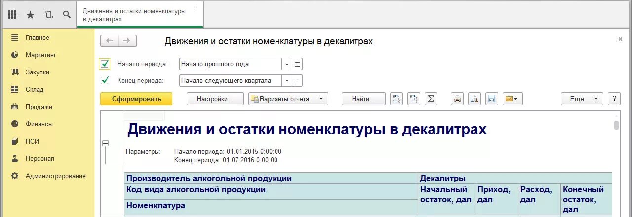Open Настройки... dialog

[215, 99]
